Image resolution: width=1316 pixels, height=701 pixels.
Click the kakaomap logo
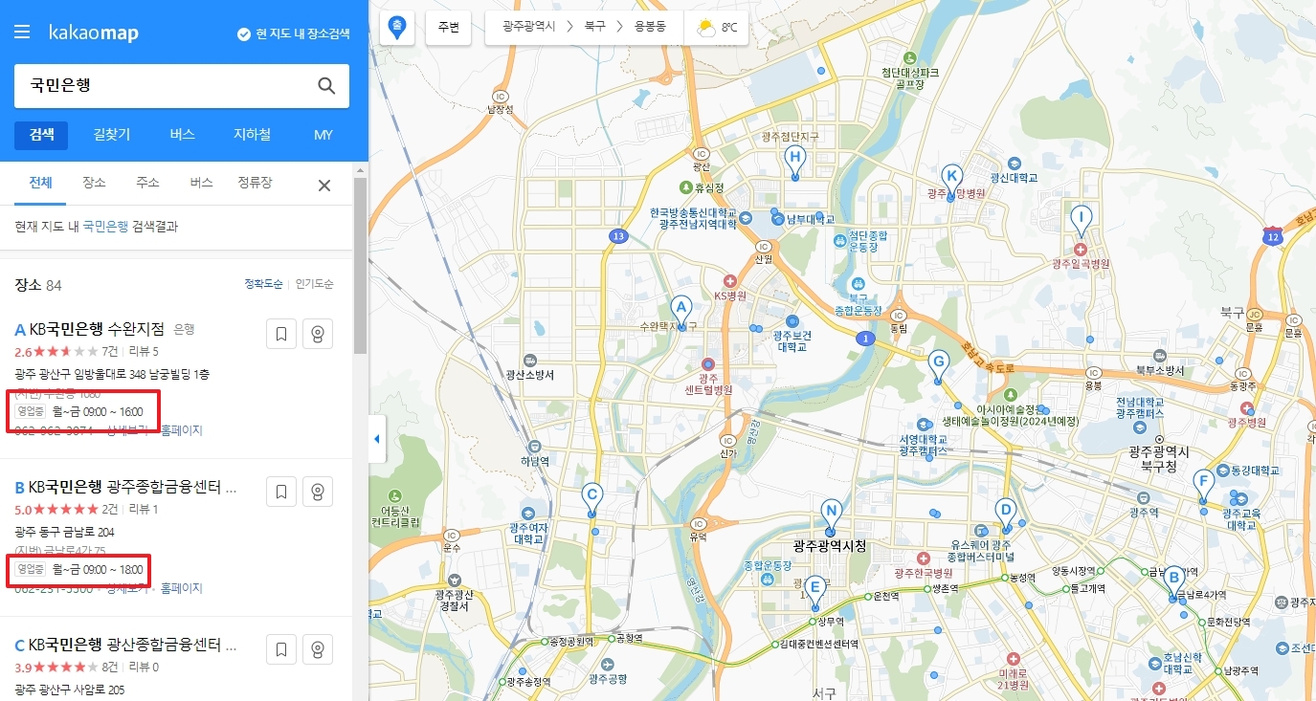click(93, 33)
